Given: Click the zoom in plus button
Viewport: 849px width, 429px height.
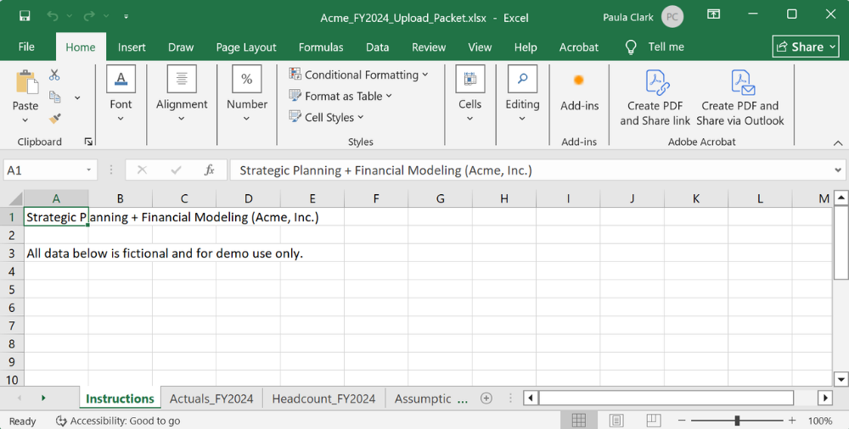Looking at the screenshot, I should (x=792, y=421).
